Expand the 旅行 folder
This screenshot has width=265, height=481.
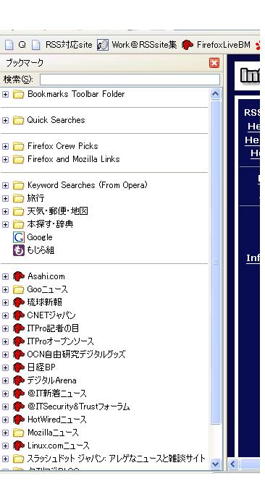click(x=5, y=198)
